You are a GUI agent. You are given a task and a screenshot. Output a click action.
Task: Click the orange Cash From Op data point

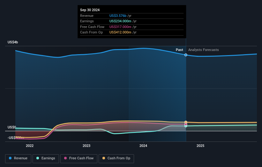coord(186,122)
